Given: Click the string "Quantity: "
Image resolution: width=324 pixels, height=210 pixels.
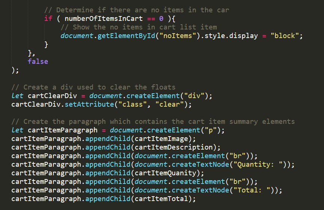Looking at the screenshot, I should (x=258, y=164).
